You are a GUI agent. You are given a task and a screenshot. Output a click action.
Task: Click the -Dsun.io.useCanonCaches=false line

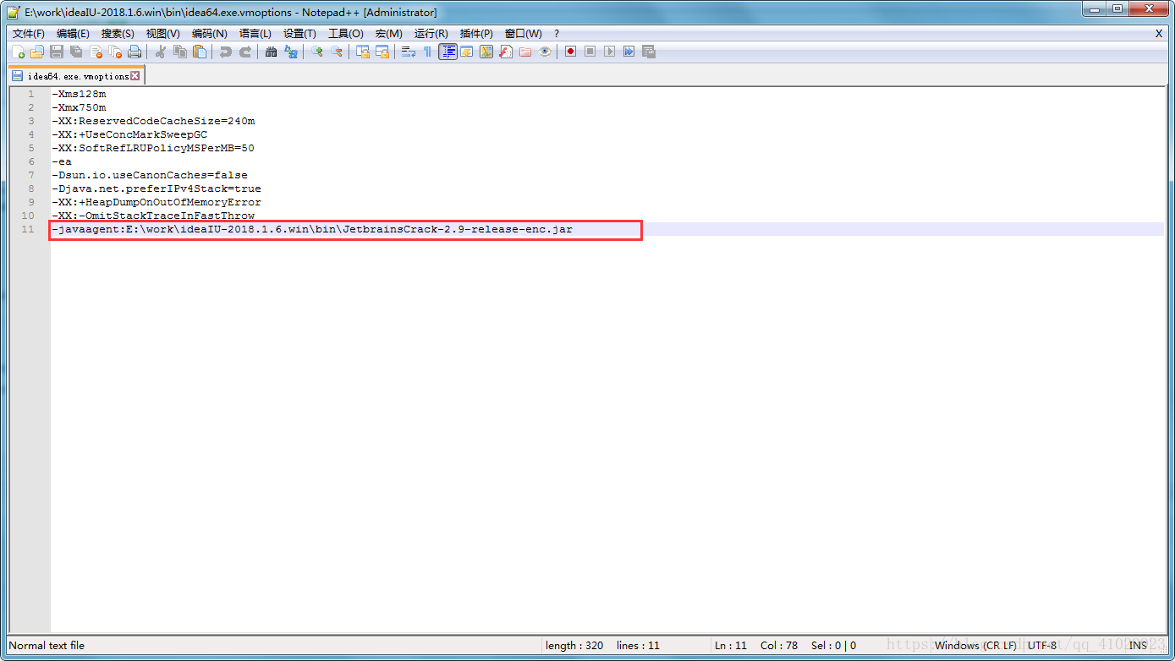tap(150, 175)
